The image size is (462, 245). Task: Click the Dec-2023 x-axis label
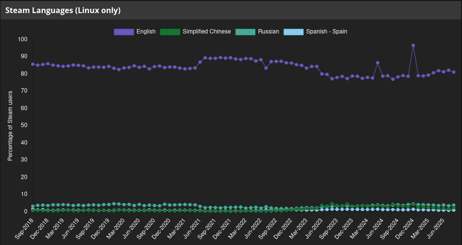[345, 229]
